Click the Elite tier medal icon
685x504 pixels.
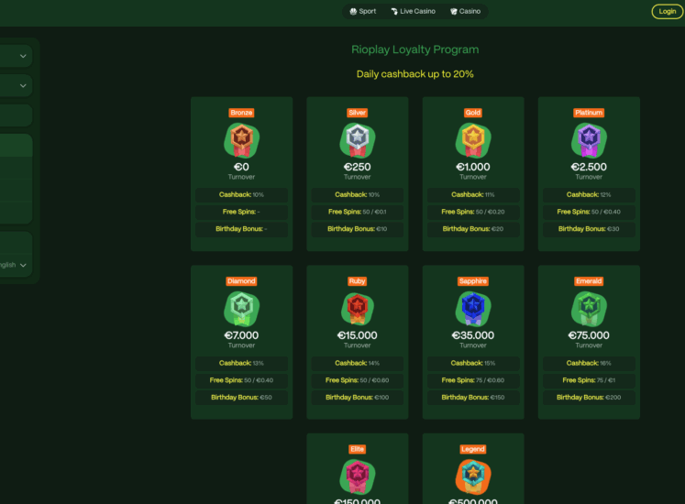pyautogui.click(x=357, y=477)
